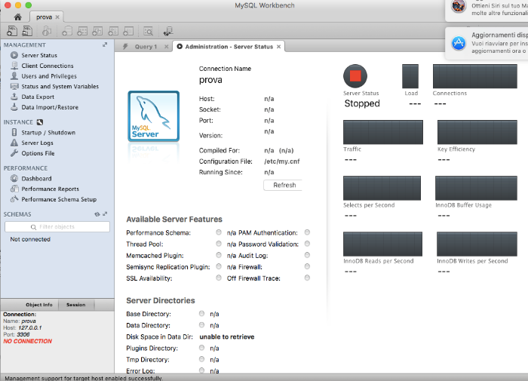Image resolution: width=528 pixels, height=381 pixels.
Task: Click the SSL Availability status indicator
Action: point(219,278)
